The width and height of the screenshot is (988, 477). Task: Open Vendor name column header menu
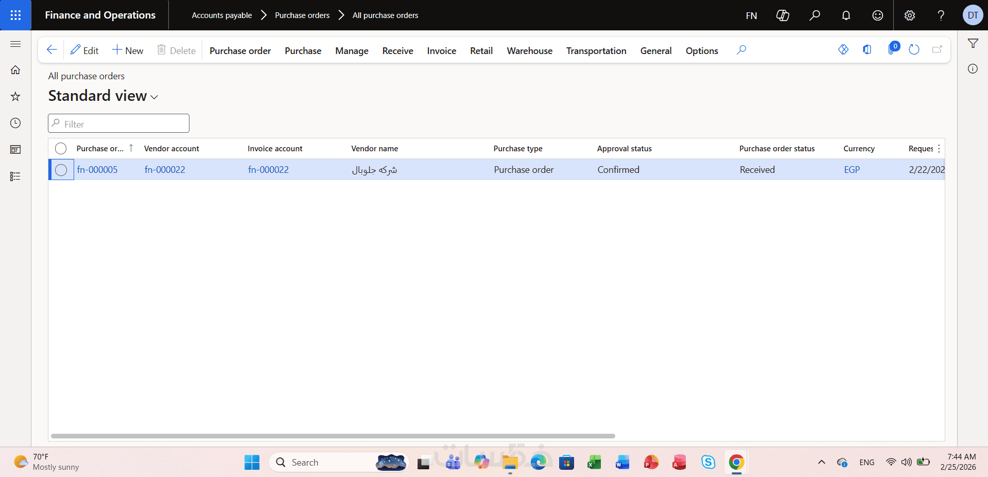[374, 148]
